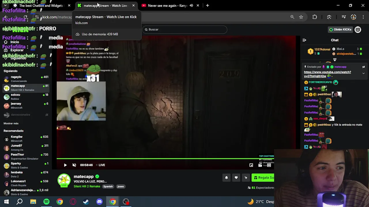Viewport: 369px width, 207px height.
Task: Open the 21°C weather widget
Action: tap(261, 202)
